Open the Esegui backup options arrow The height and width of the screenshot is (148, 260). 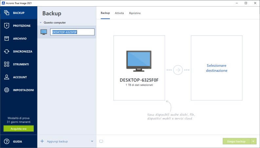[x=253, y=141]
